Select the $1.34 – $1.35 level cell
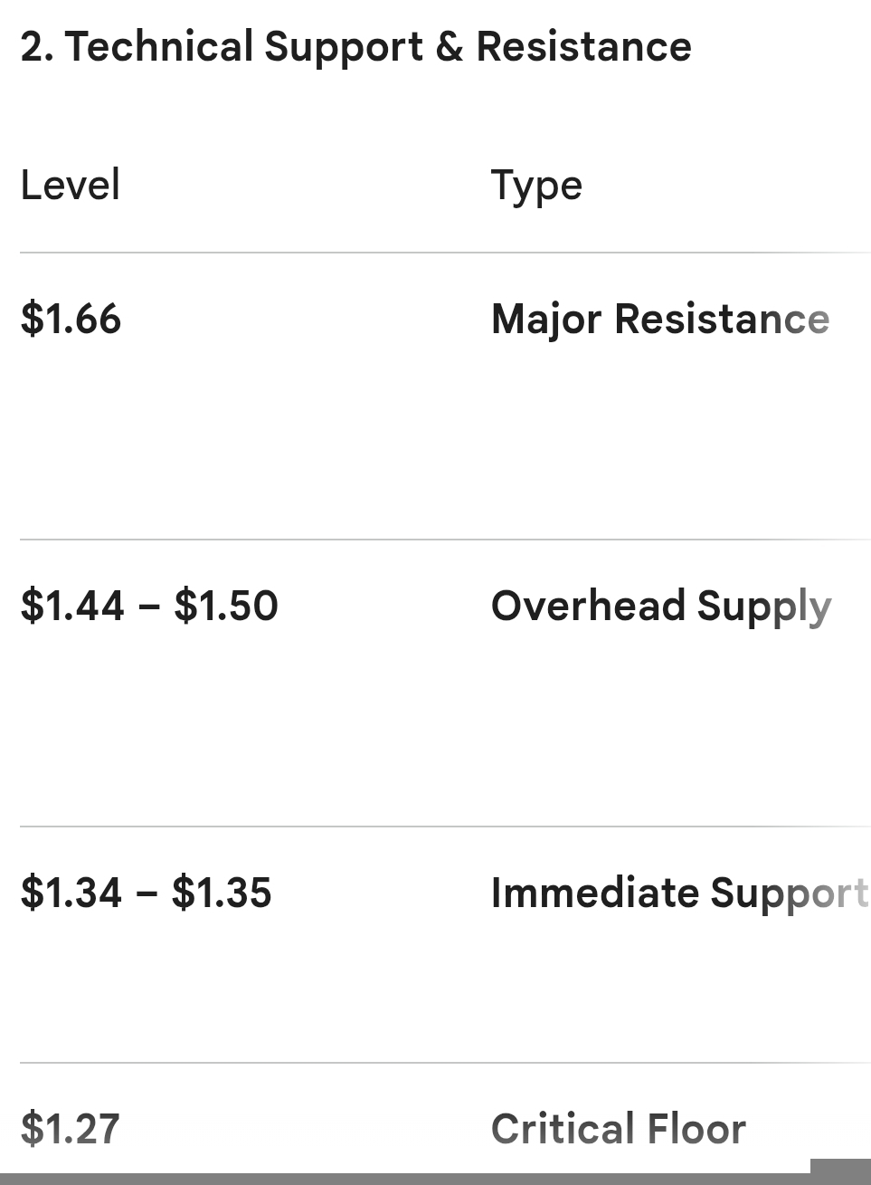871x1185 pixels. pos(146,893)
